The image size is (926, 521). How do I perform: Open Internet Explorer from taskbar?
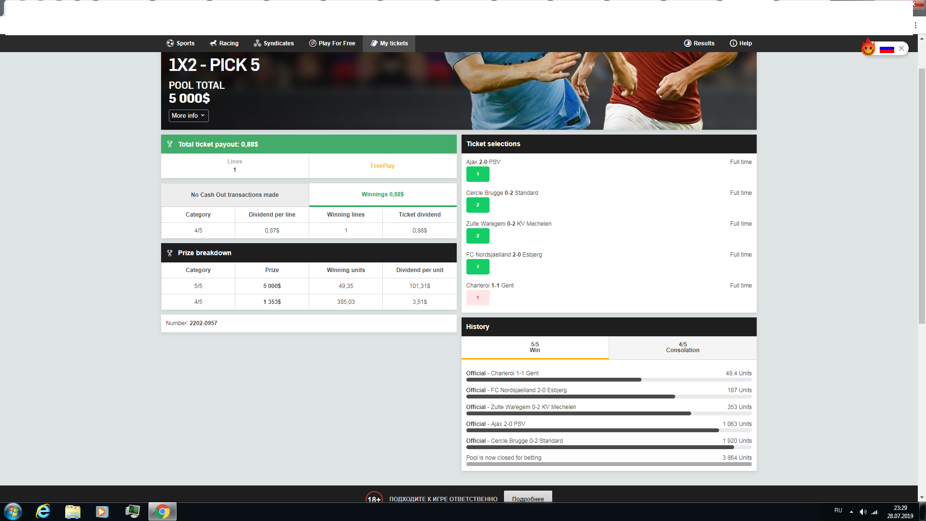(x=43, y=511)
